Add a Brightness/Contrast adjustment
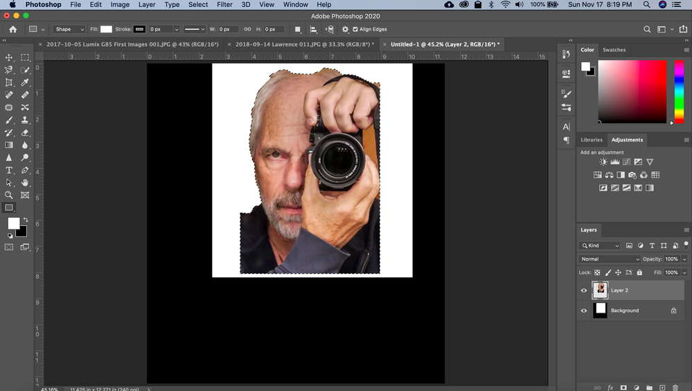 tap(603, 162)
